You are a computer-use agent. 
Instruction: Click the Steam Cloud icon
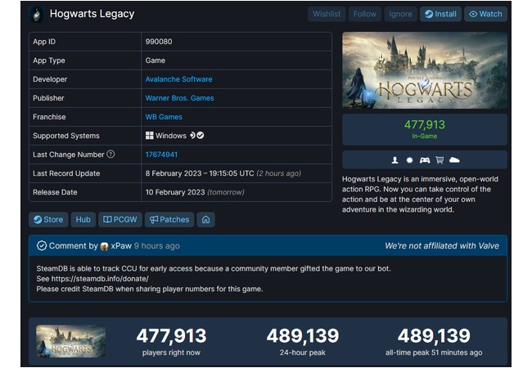point(454,160)
